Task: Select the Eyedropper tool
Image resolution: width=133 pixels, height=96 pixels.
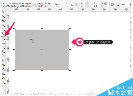Action: click(3, 69)
